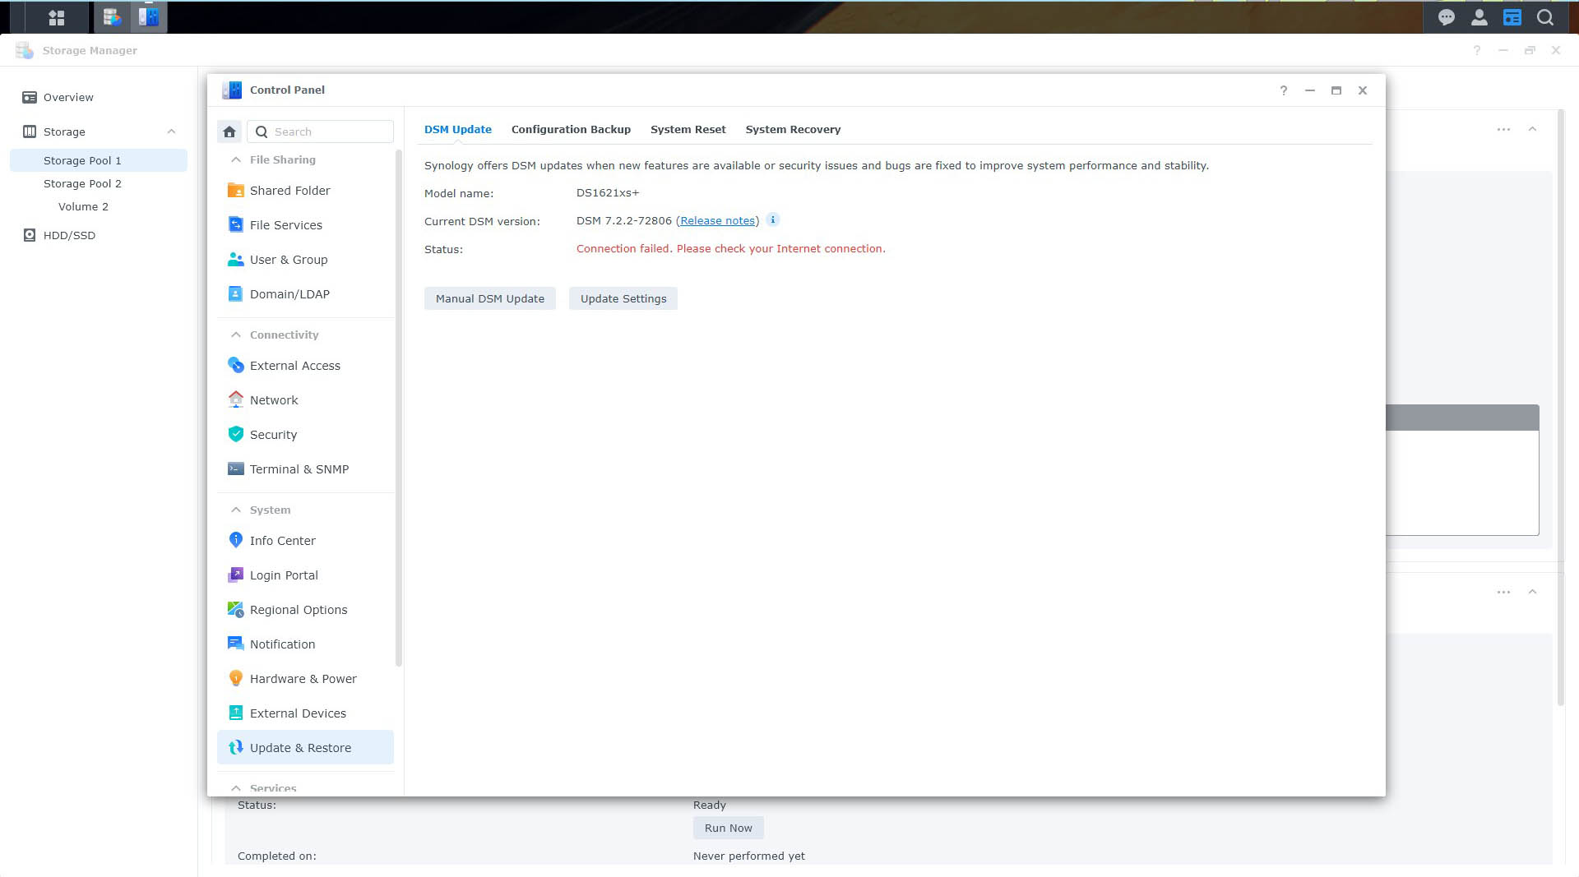Open Network settings
Image resolution: width=1579 pixels, height=877 pixels.
click(305, 400)
